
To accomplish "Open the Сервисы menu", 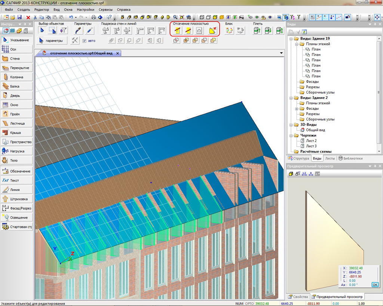I will click(106, 9).
